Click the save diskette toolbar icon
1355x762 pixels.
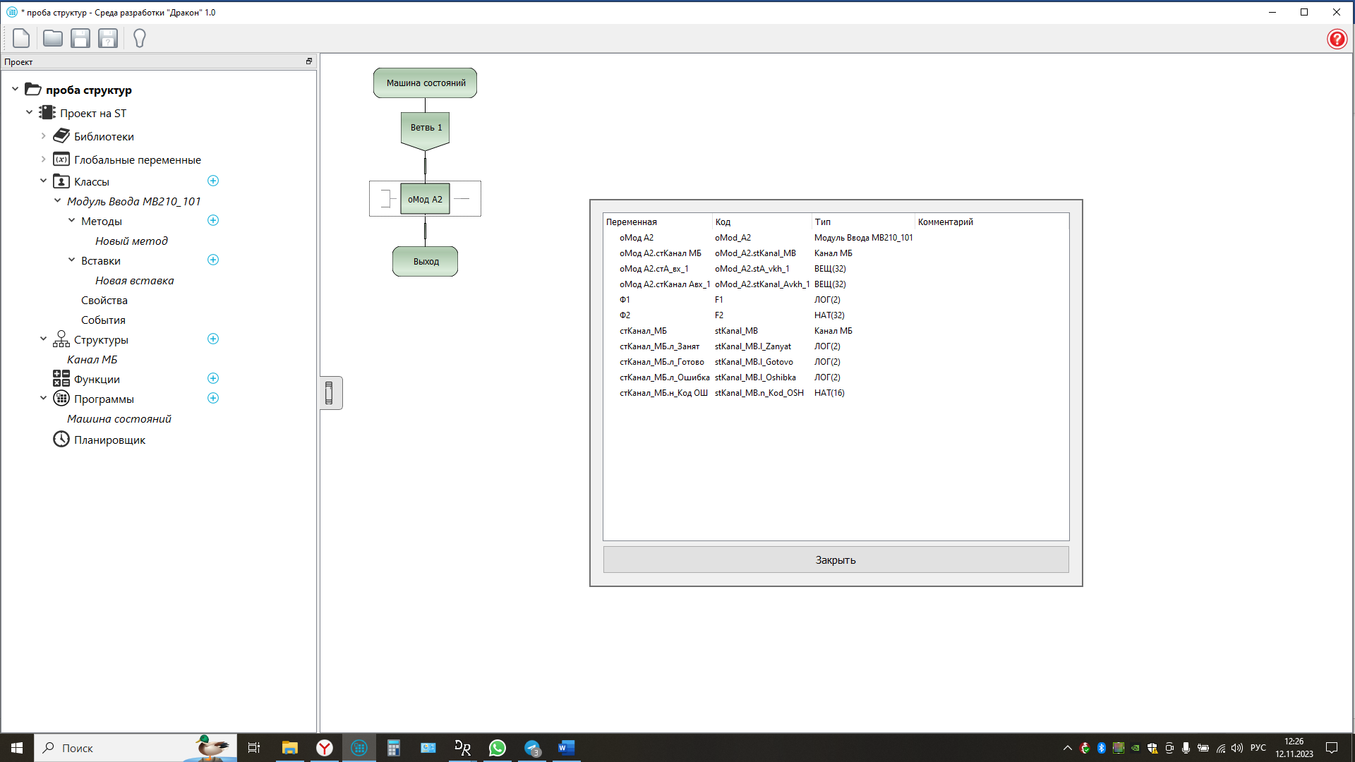pyautogui.click(x=80, y=38)
